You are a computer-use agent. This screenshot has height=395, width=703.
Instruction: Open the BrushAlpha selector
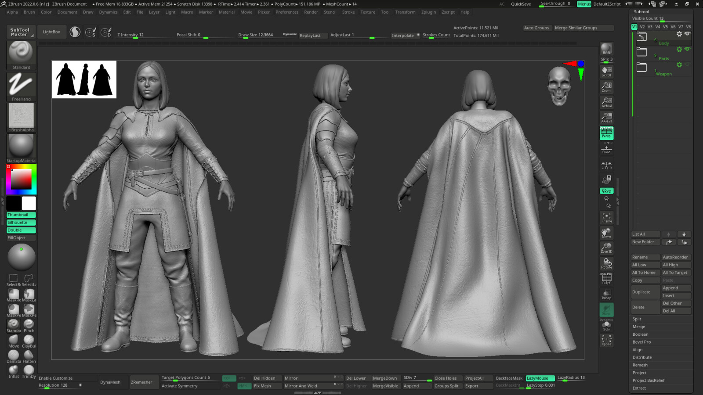tap(21, 118)
